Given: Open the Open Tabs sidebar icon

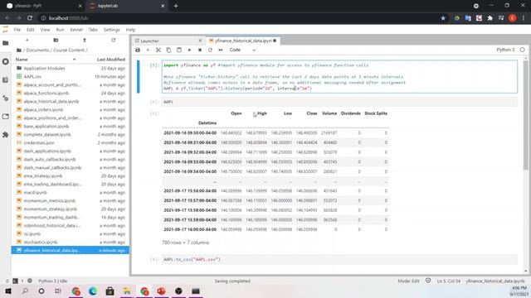Looking at the screenshot, I should (x=6, y=117).
